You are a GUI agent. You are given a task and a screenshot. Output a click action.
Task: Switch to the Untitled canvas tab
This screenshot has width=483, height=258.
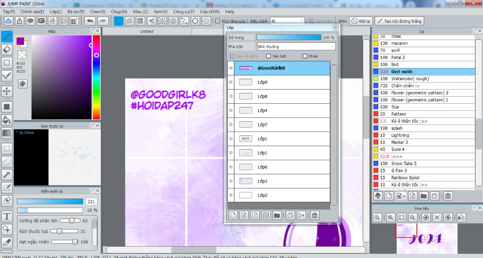pos(147,32)
